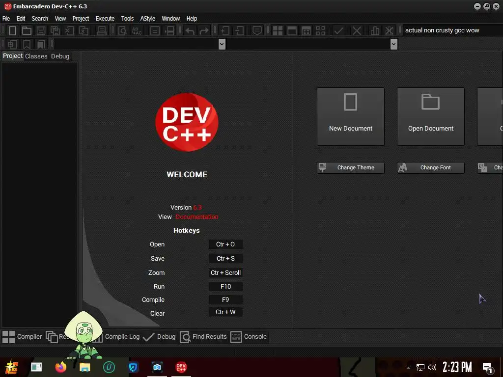Click the 'F10' Run hotkey label

(x=225, y=287)
